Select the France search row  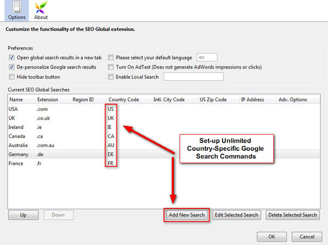point(164,163)
